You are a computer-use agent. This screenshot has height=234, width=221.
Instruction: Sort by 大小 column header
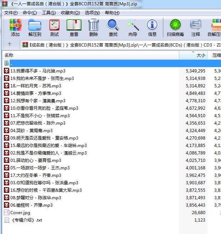[x=193, y=55]
